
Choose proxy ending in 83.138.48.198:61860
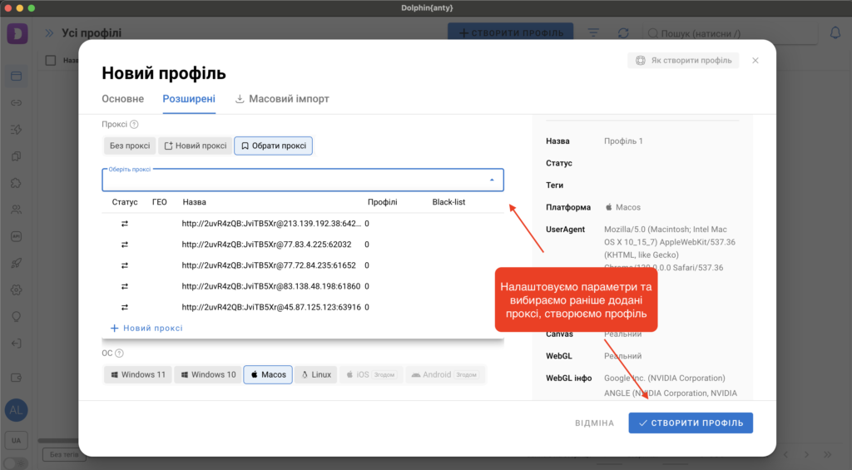269,286
